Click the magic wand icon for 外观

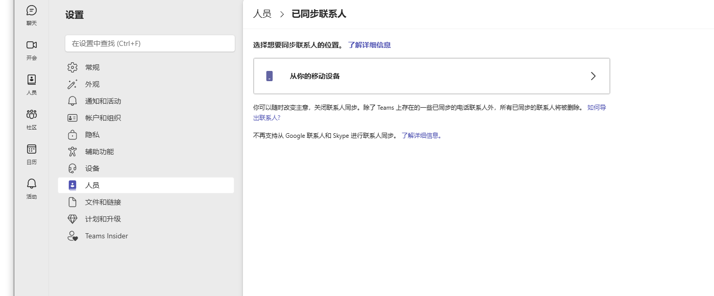pyautogui.click(x=72, y=84)
